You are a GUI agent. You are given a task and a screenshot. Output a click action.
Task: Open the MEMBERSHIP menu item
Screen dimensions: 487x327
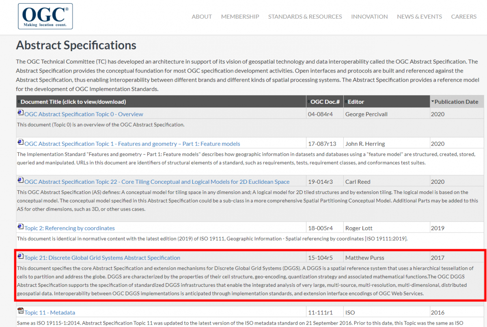pos(240,17)
